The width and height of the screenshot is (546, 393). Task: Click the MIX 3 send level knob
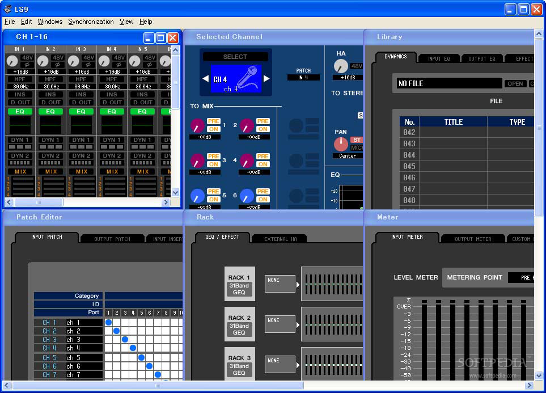click(x=197, y=160)
